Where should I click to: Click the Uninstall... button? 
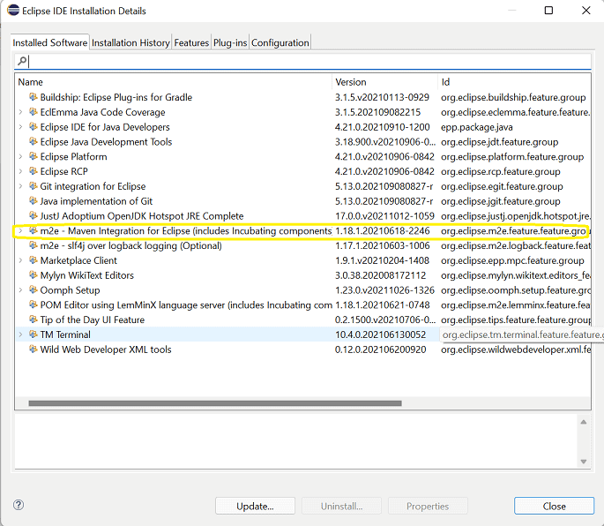[341, 506]
